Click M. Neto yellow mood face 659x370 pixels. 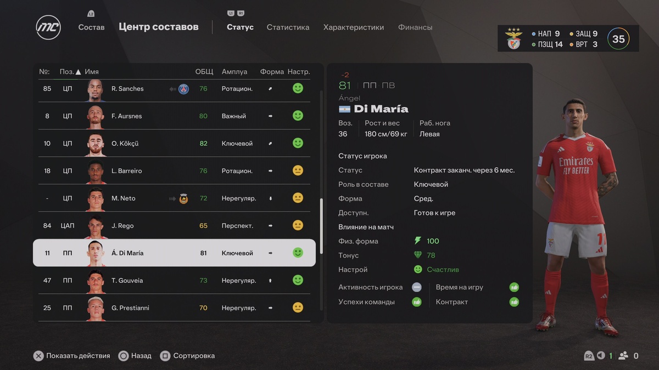(298, 198)
